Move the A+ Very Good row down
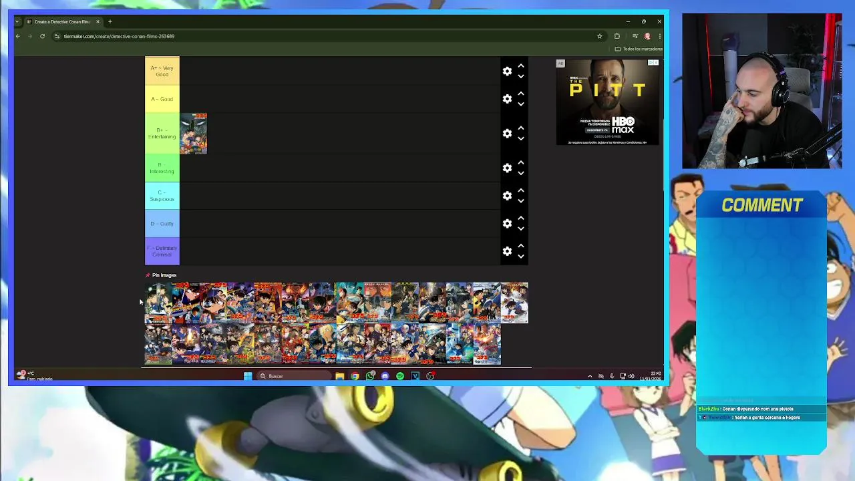This screenshot has height=481, width=855. click(x=521, y=77)
